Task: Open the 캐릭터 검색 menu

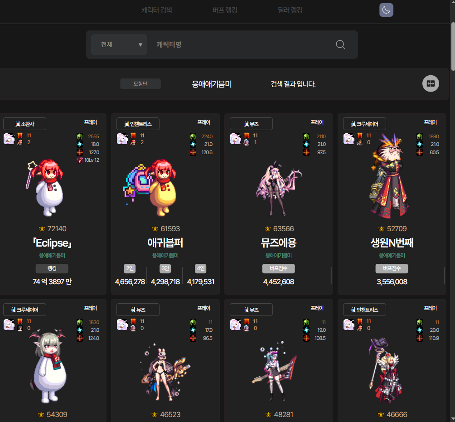Action: point(157,10)
